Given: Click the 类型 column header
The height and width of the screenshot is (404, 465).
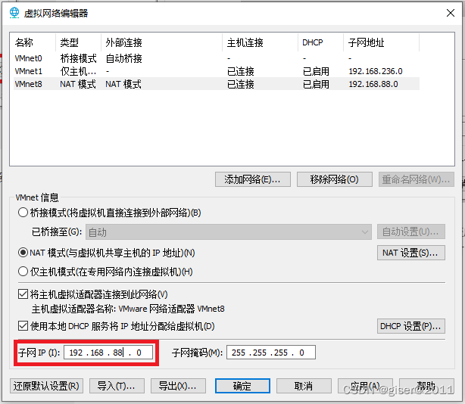Looking at the screenshot, I should [x=78, y=42].
